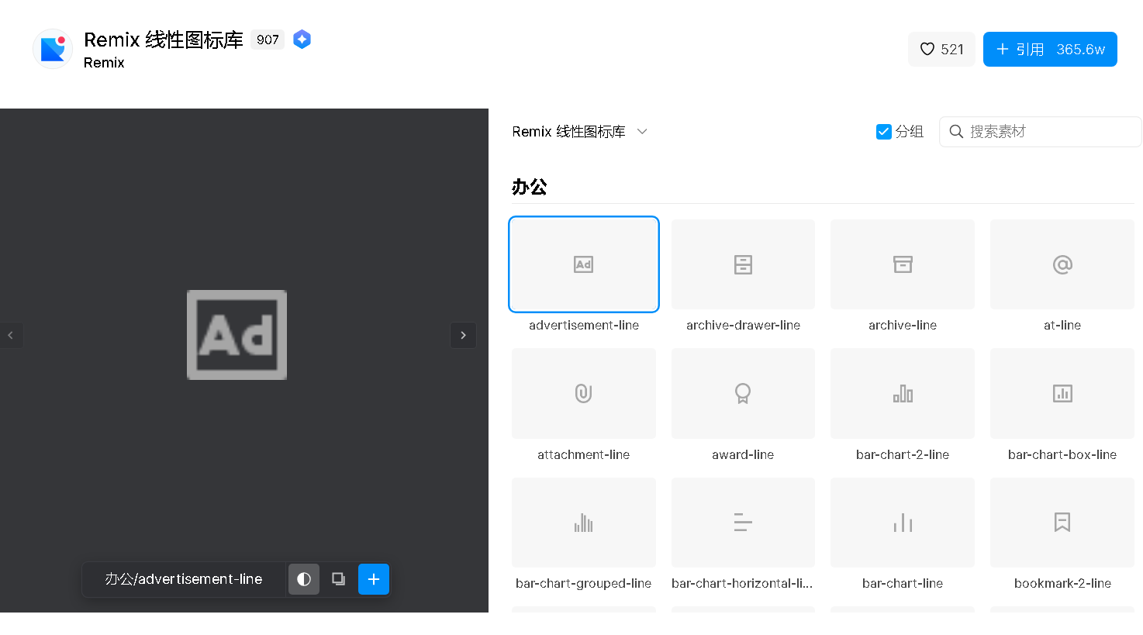
Task: Select the attachment-line paperclip icon
Action: 584,393
